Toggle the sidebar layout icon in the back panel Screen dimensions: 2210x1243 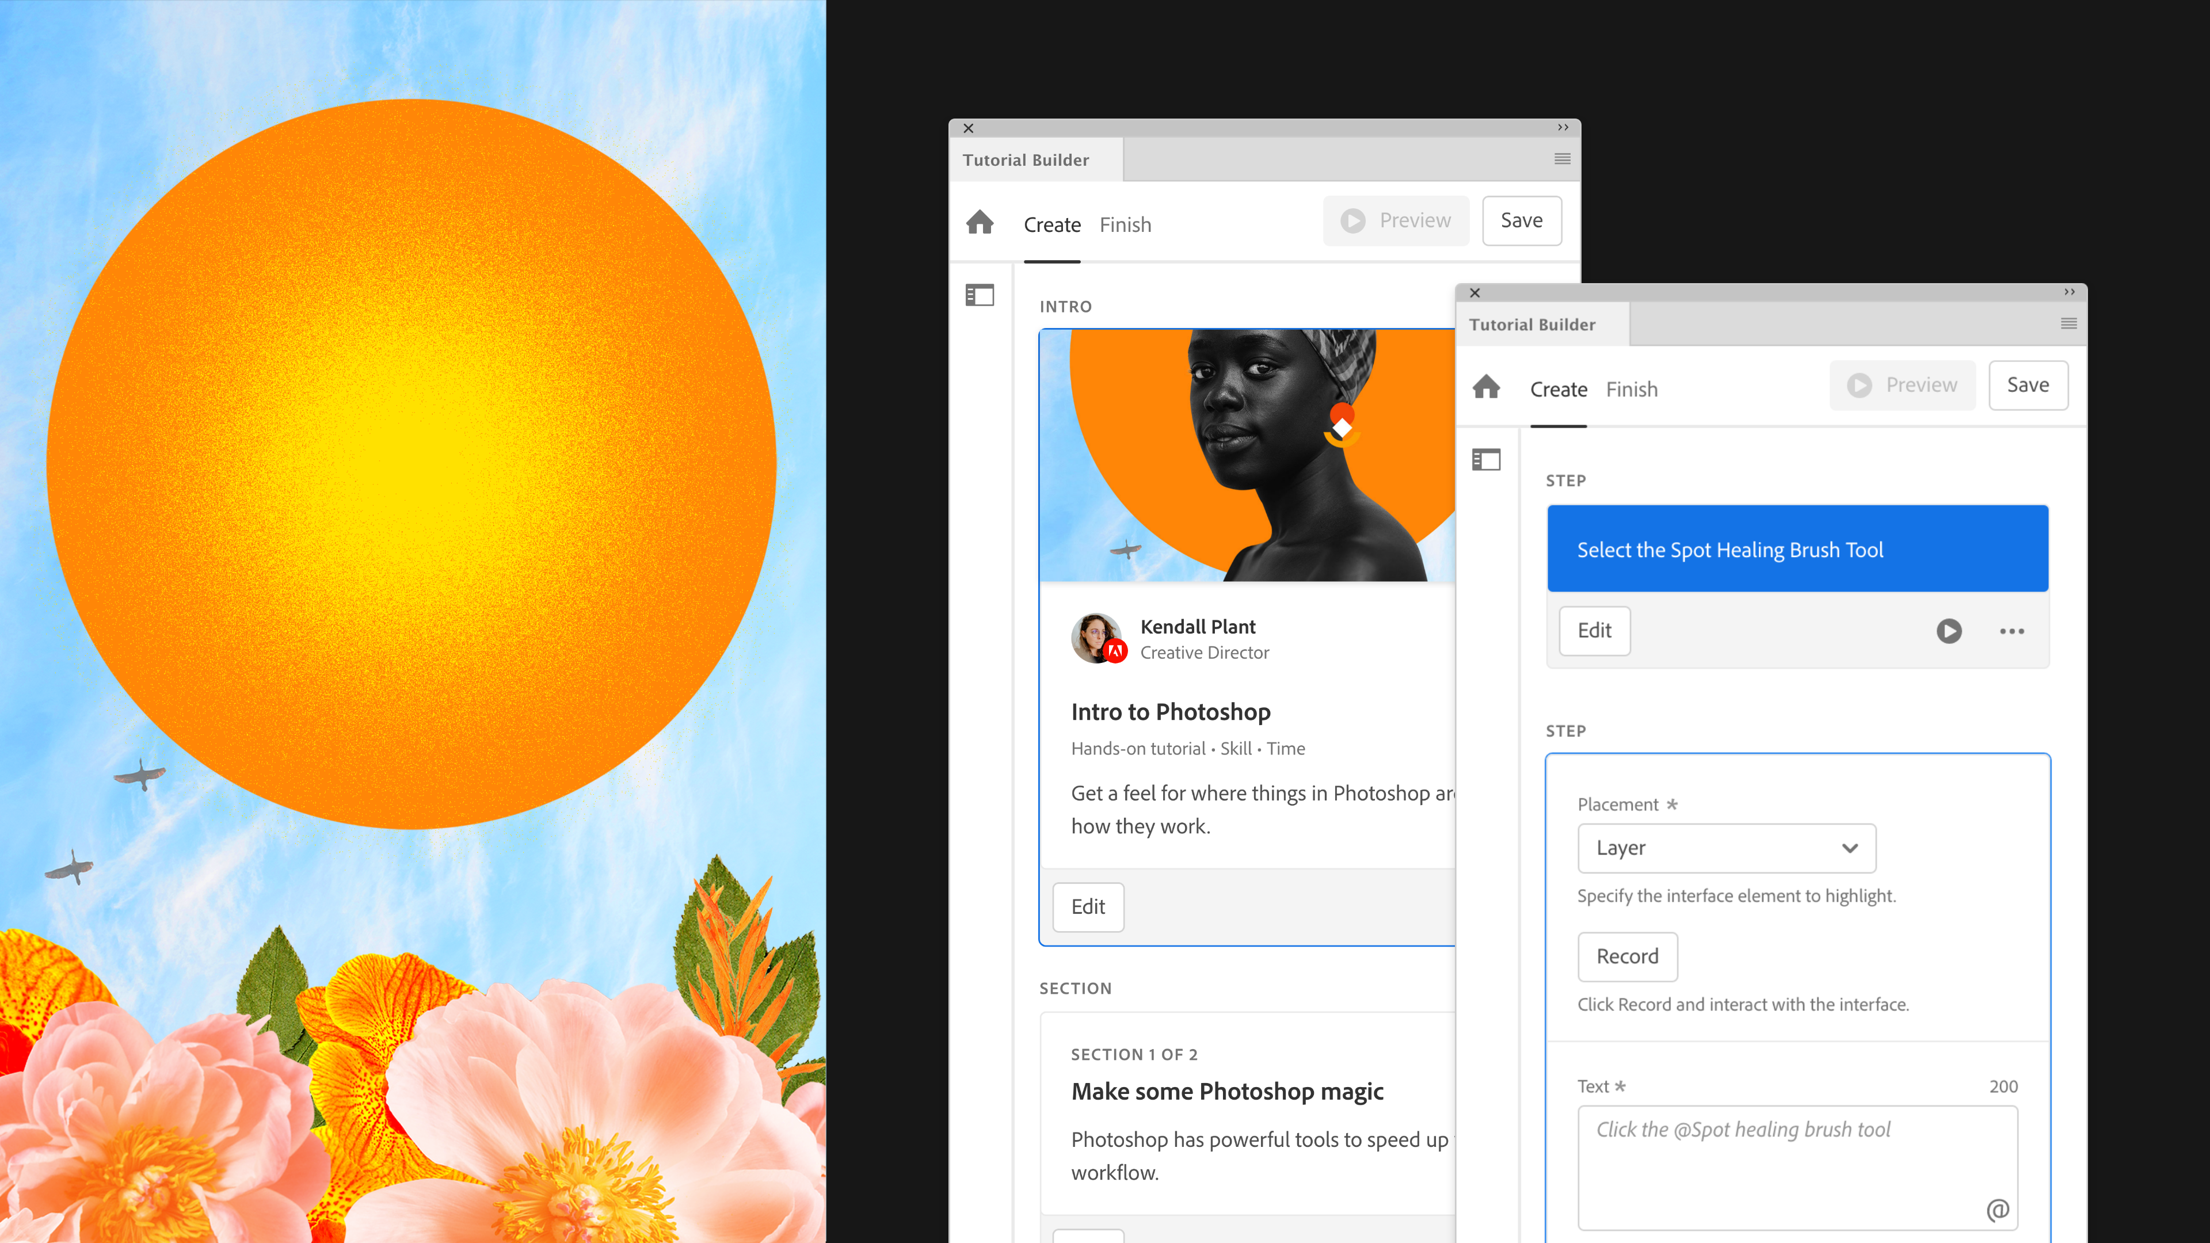tap(980, 295)
